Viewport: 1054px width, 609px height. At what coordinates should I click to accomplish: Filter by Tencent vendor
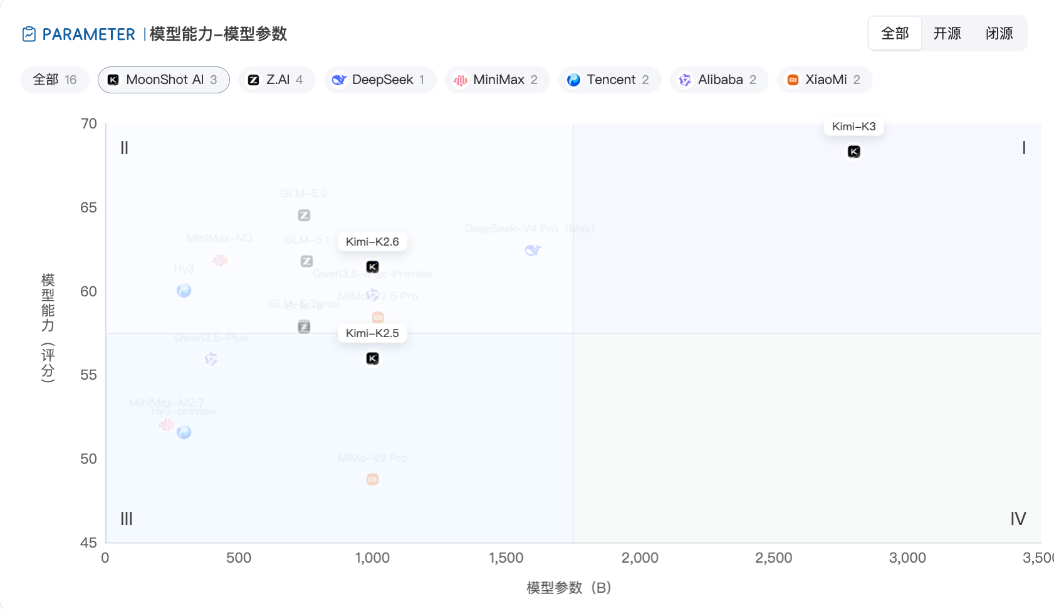[x=610, y=80]
